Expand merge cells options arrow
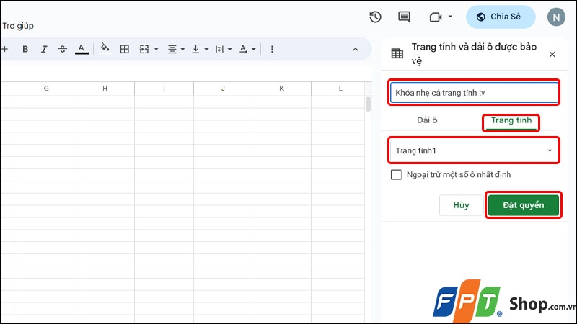This screenshot has height=324, width=577. click(x=156, y=49)
